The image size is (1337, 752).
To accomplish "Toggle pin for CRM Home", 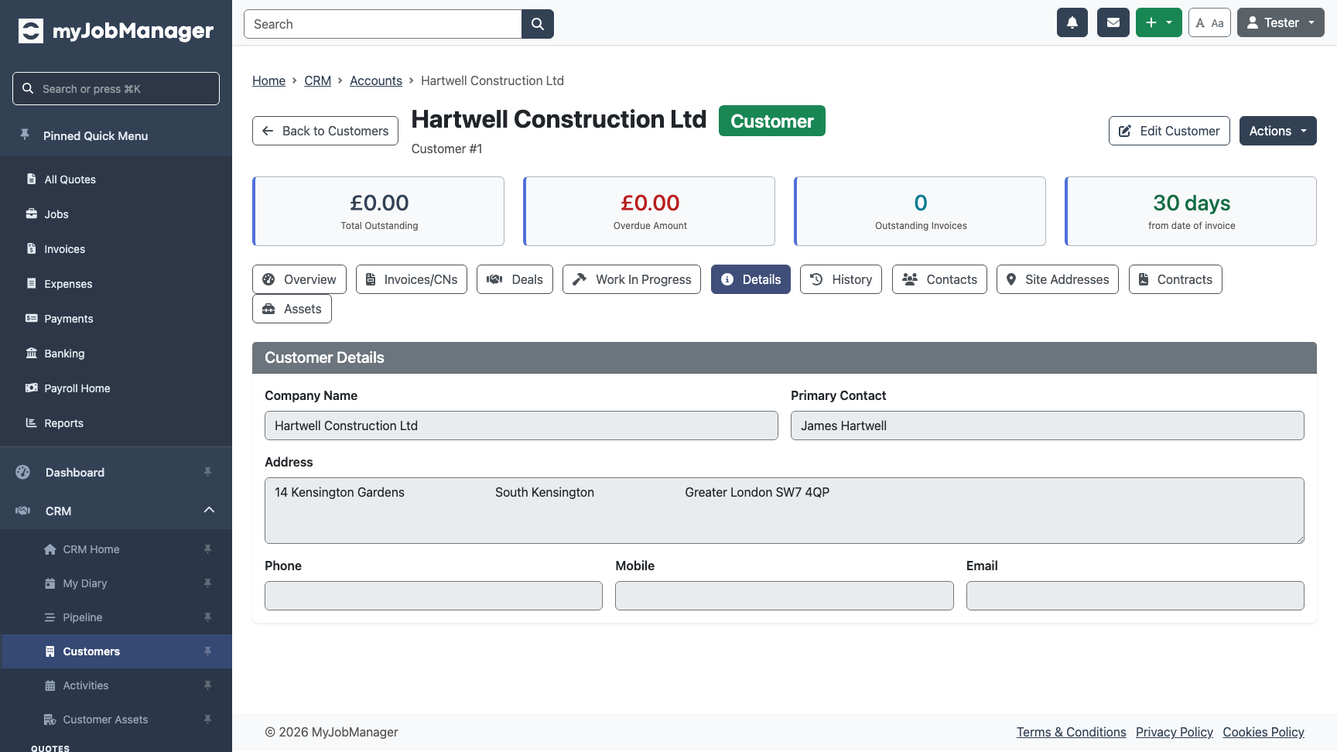I will pyautogui.click(x=207, y=549).
